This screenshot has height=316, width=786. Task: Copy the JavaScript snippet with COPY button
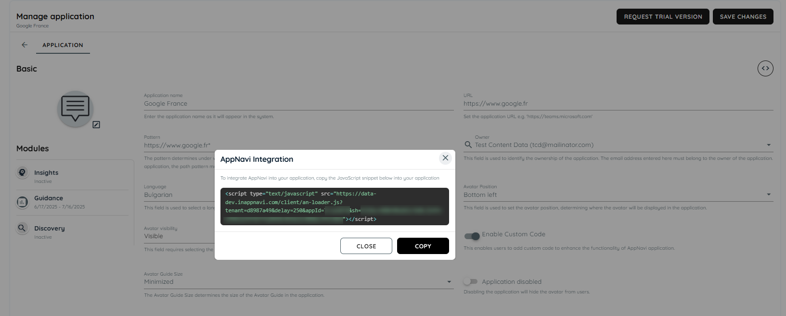423,246
